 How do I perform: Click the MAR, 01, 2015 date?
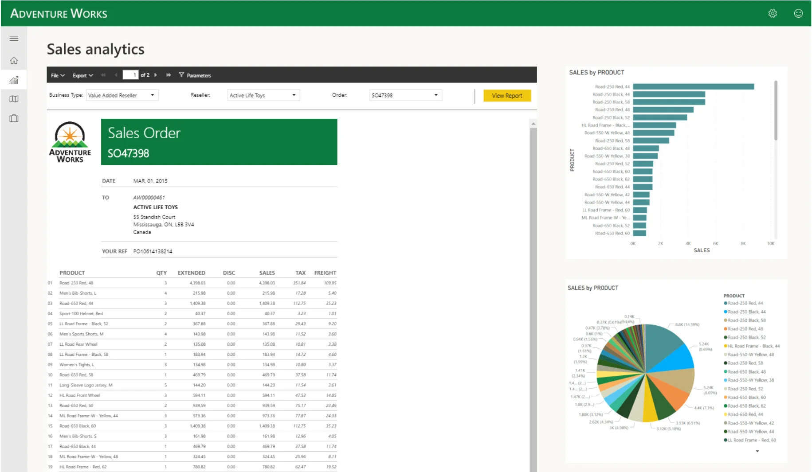[x=150, y=181]
